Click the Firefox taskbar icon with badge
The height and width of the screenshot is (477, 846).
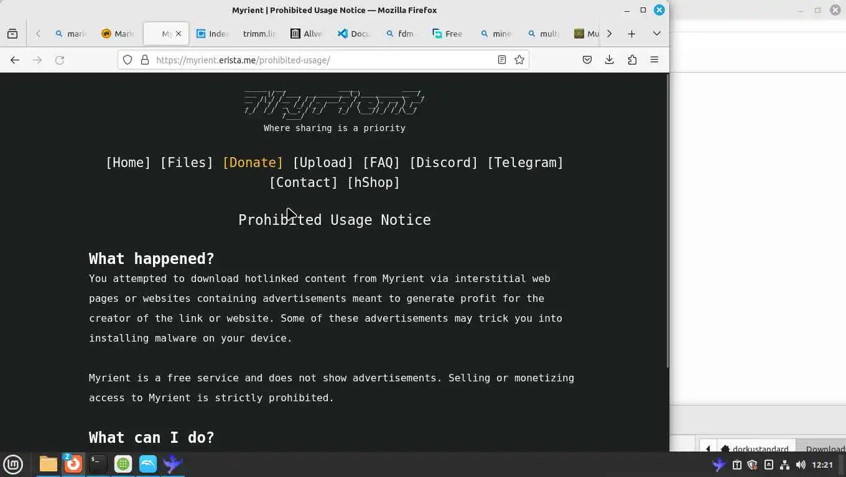[73, 464]
